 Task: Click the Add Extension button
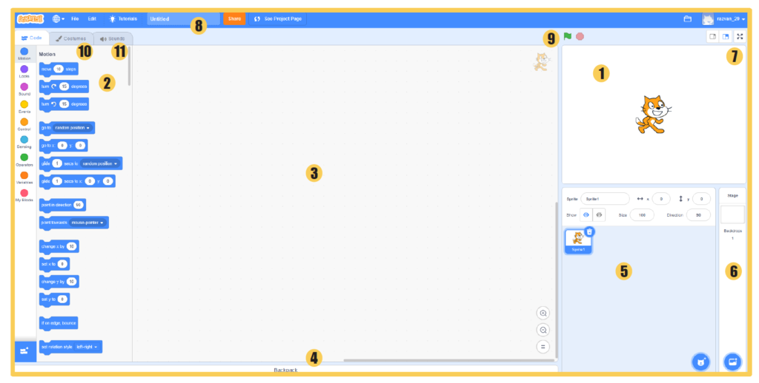click(24, 350)
